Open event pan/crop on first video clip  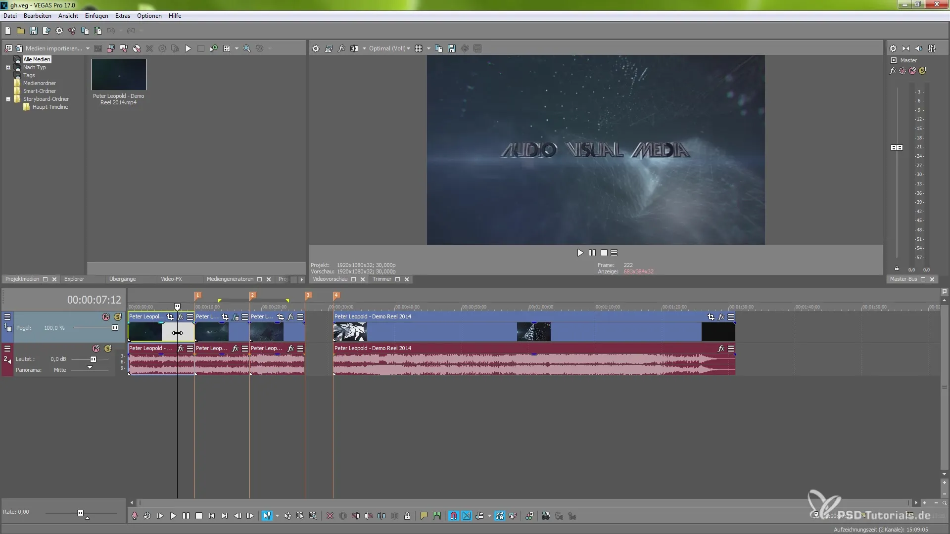tap(170, 317)
